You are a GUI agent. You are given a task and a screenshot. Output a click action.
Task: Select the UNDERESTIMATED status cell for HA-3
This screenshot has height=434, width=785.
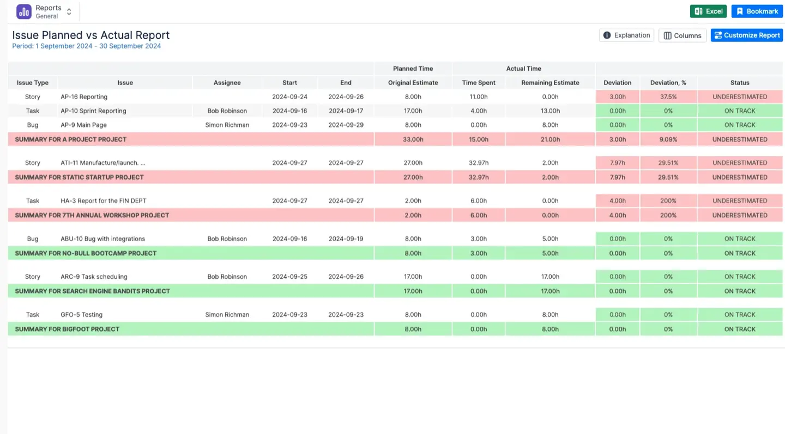point(740,200)
